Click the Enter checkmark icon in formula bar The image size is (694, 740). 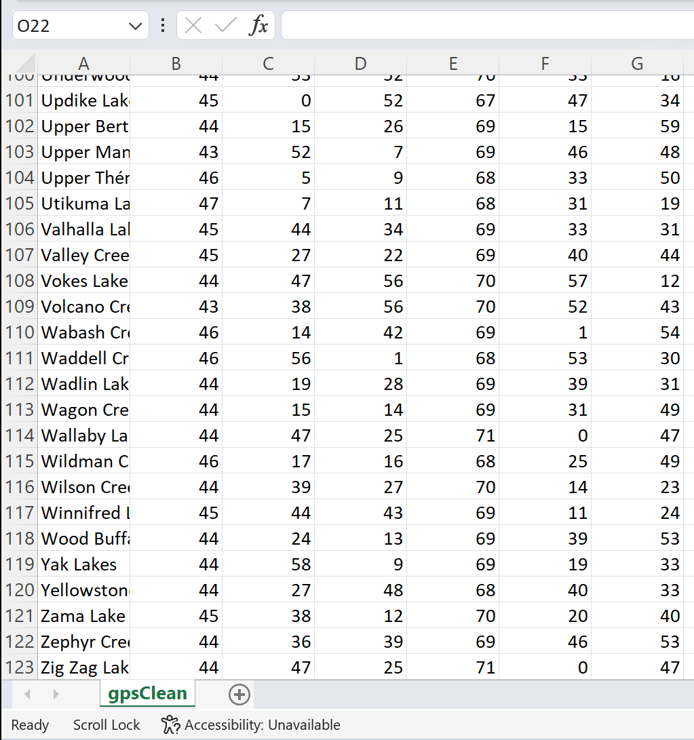[225, 26]
